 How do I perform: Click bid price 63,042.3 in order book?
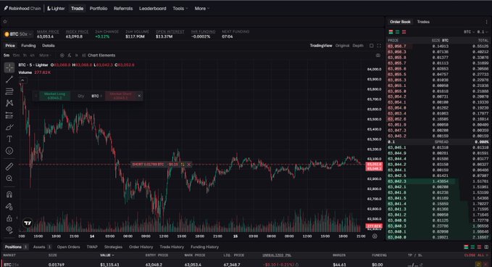(x=396, y=181)
